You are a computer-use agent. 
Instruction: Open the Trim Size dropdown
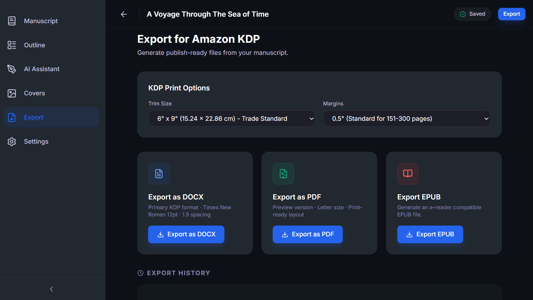click(232, 118)
